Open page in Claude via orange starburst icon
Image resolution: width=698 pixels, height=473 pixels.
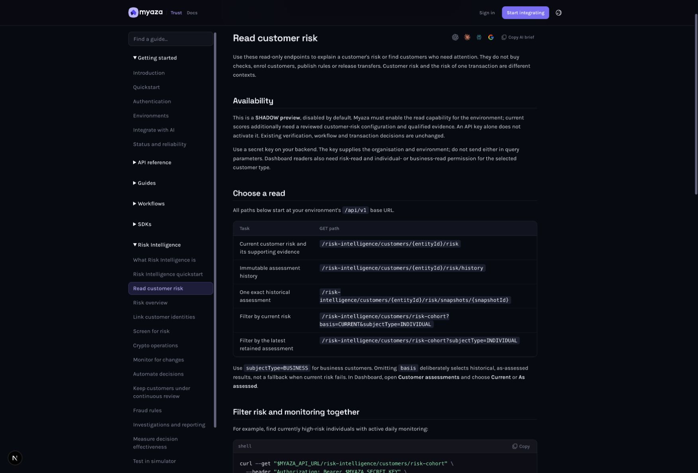pyautogui.click(x=467, y=37)
